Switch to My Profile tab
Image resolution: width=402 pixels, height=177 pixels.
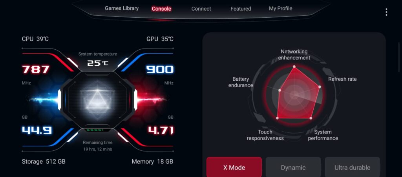[x=280, y=9]
